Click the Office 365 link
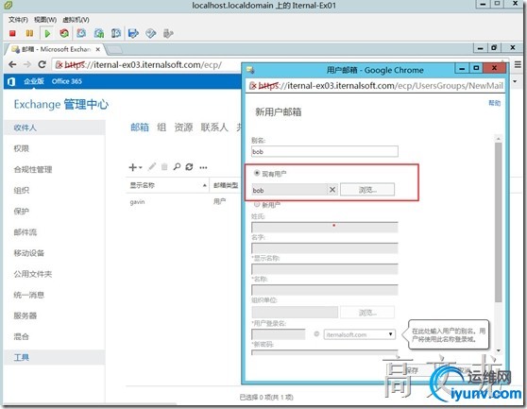Screen dimensions: 527x409 (67, 81)
